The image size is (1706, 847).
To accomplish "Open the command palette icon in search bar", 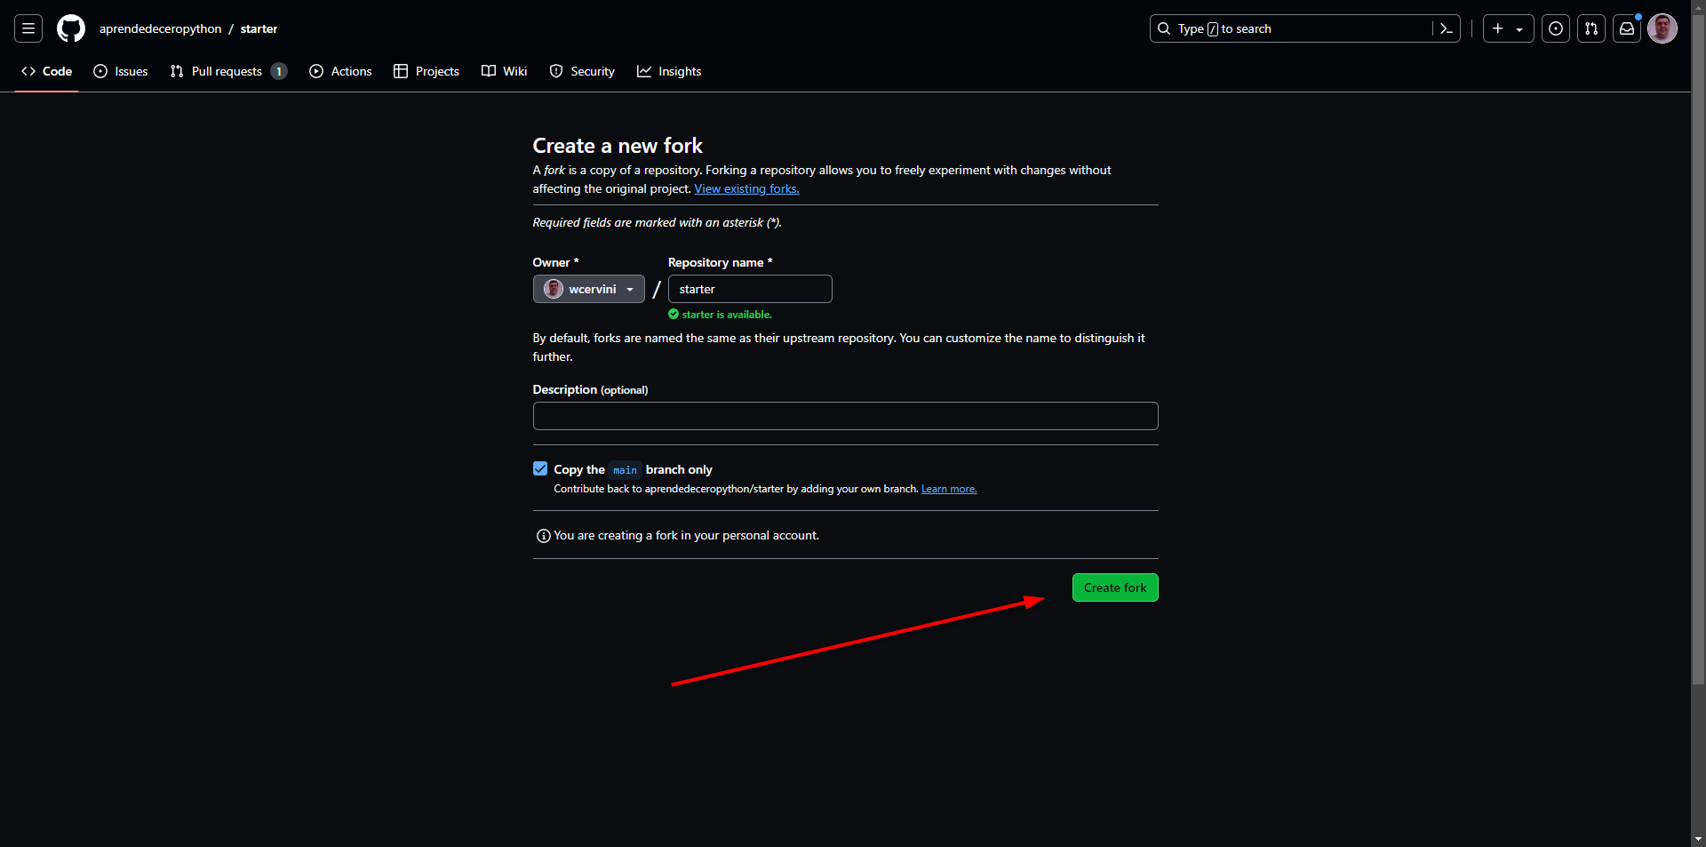I will click(1446, 28).
